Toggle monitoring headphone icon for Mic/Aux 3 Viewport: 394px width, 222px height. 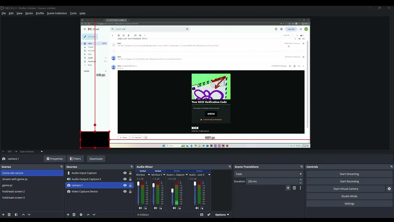(161, 208)
